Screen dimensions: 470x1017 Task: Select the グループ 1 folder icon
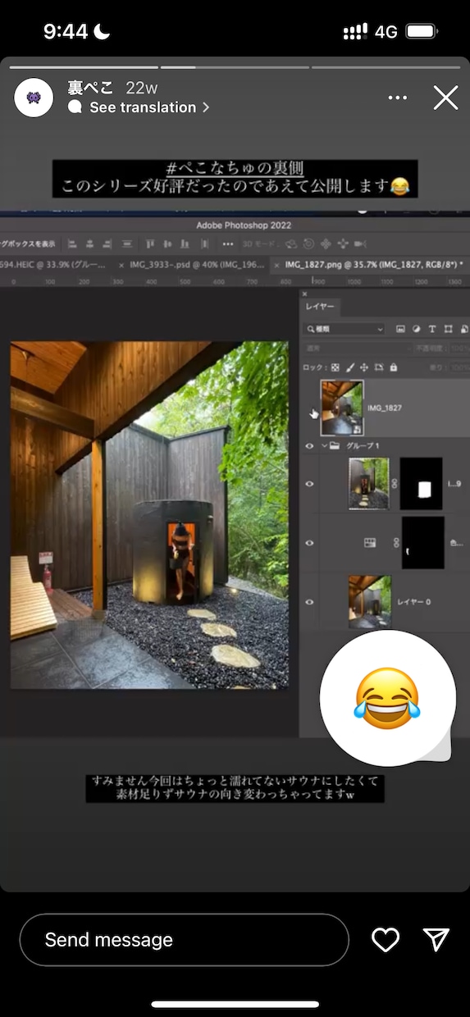click(x=334, y=446)
